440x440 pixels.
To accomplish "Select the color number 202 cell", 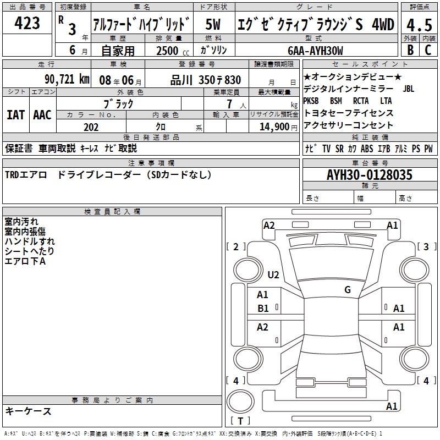I will 91,127.
